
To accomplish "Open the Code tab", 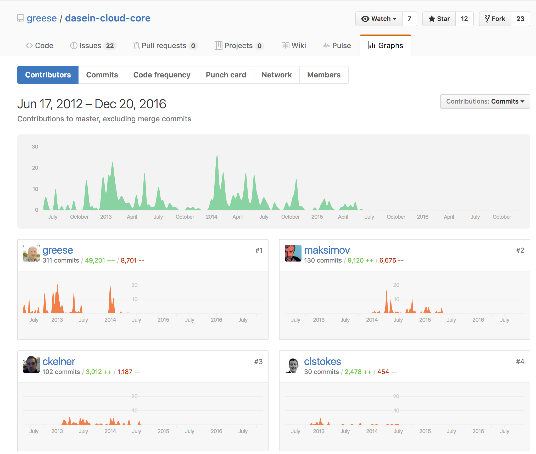I will point(40,46).
